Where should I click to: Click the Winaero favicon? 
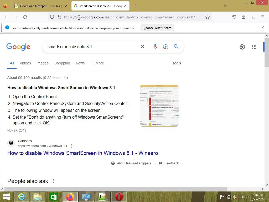click(11, 143)
